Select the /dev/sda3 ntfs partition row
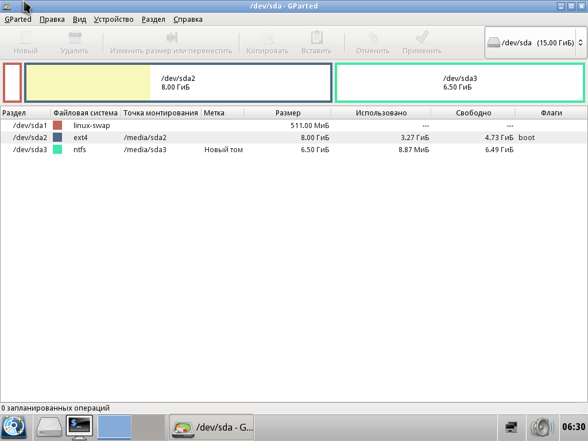Screen dimensions: 588x441 coord(172,150)
